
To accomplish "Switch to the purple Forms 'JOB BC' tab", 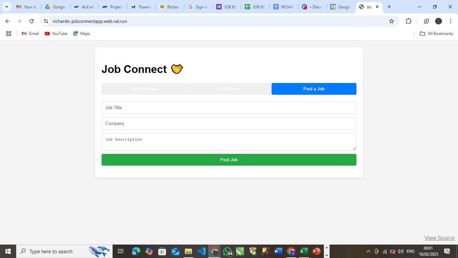I will coord(227,7).
